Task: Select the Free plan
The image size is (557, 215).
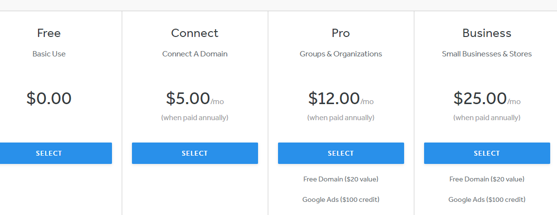Action: (x=56, y=153)
